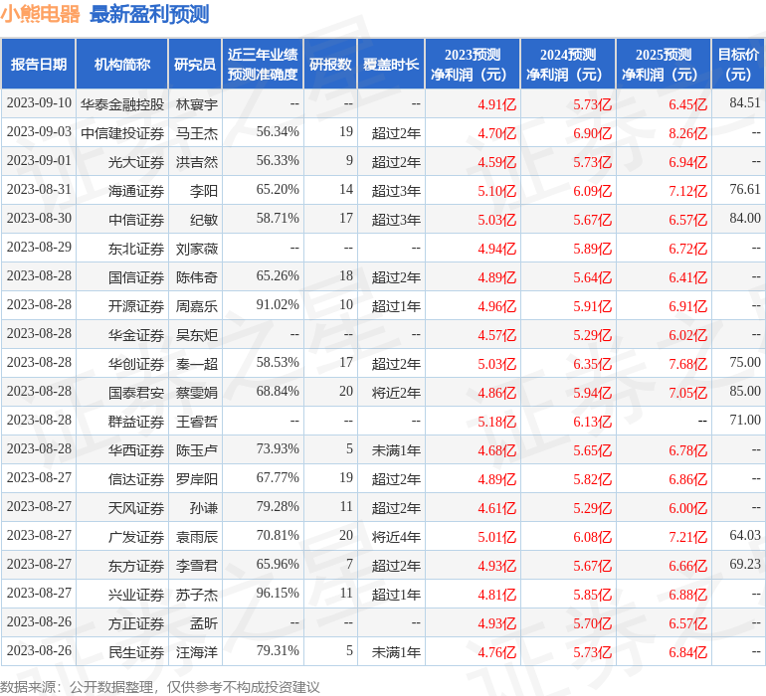Select the date 2023-08-29

pos(39,247)
